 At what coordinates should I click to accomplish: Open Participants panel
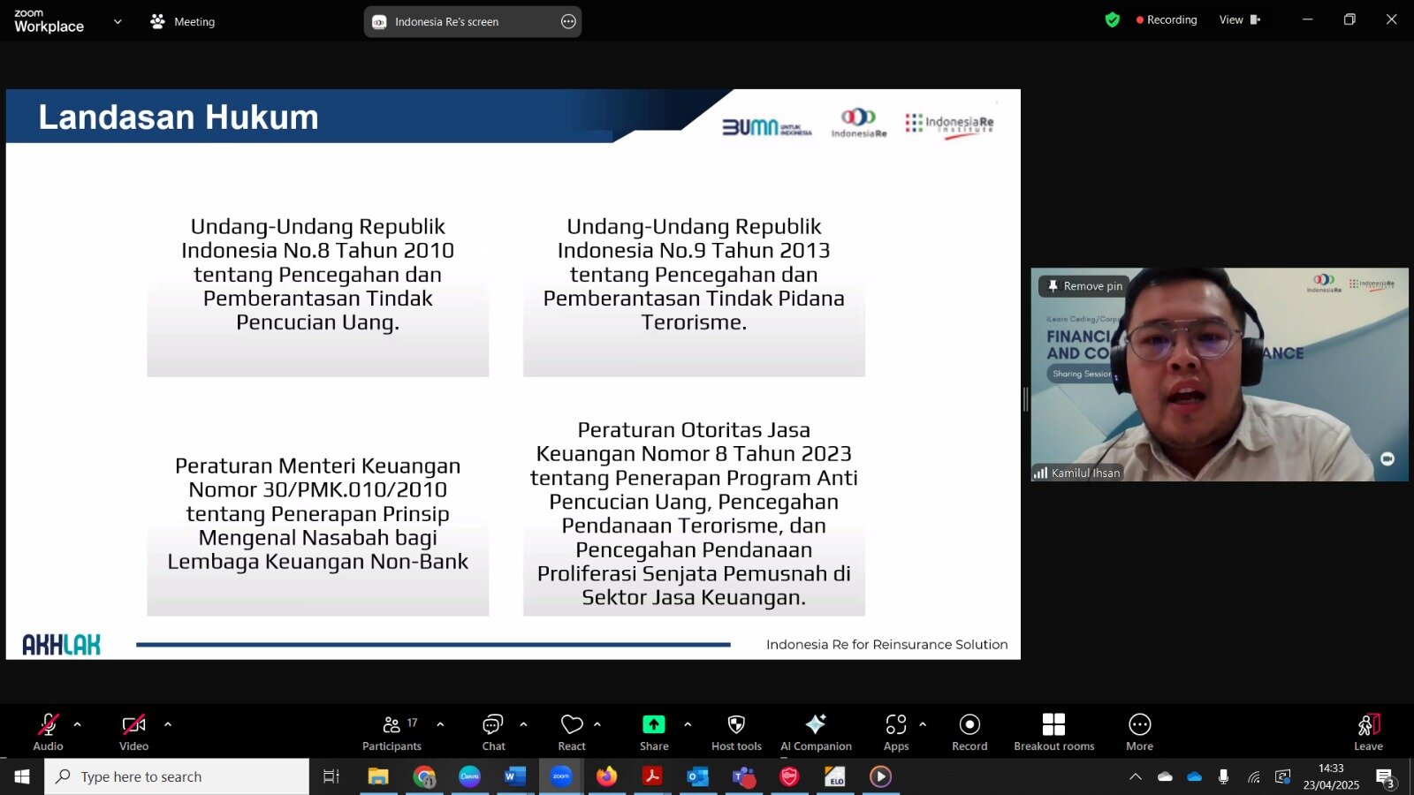(x=392, y=731)
